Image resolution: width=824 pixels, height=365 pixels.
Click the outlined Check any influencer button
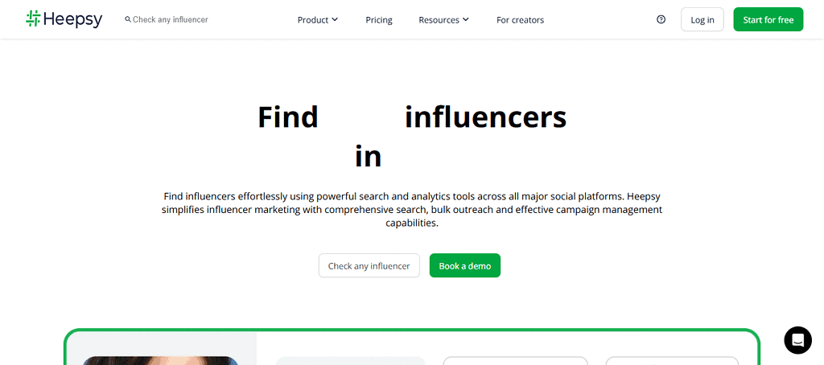(369, 266)
